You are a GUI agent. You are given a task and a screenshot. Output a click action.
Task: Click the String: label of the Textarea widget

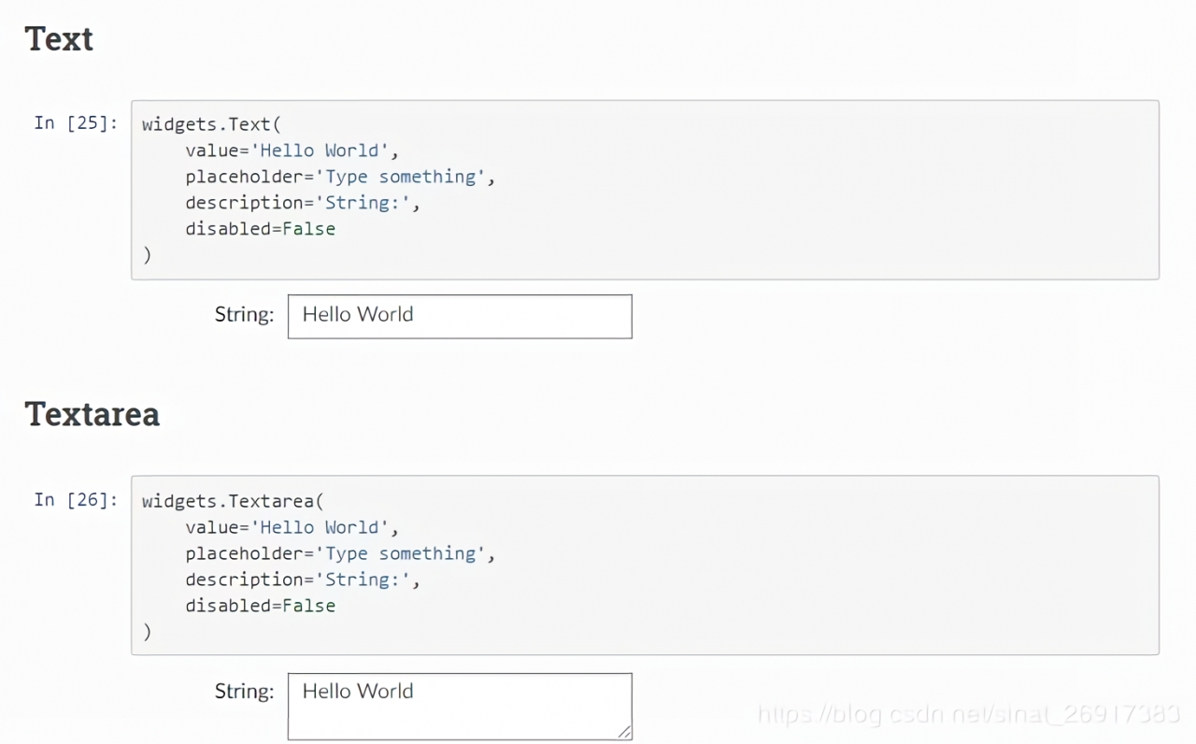[x=245, y=692]
